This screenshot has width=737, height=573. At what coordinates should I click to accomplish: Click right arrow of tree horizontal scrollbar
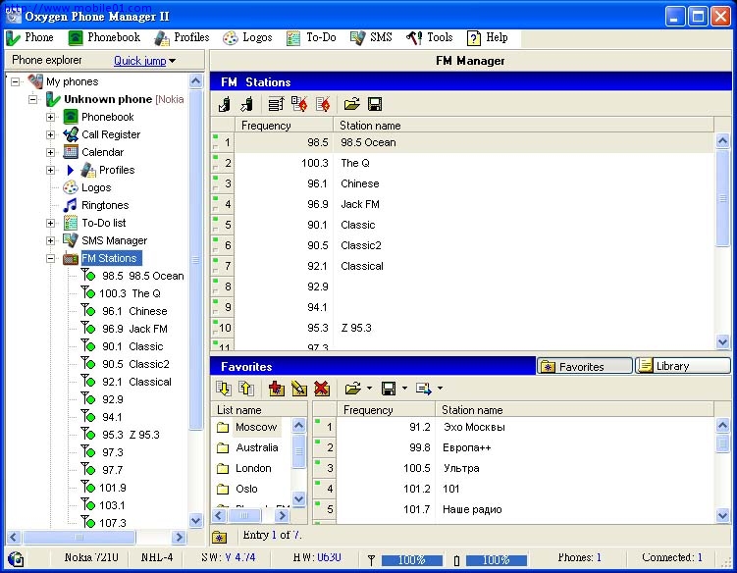click(179, 537)
